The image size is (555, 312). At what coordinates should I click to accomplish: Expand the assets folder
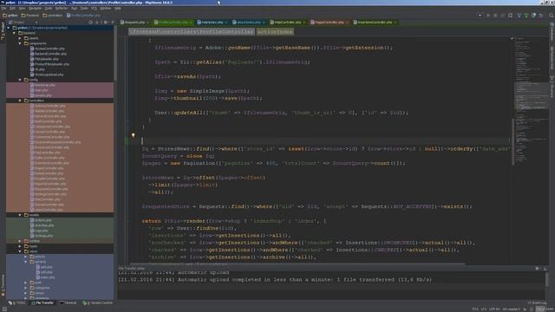20,38
